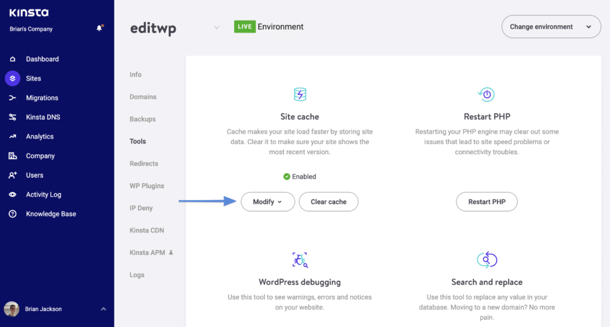Open the Kinsta CDN tab
The image size is (610, 327).
tap(147, 230)
